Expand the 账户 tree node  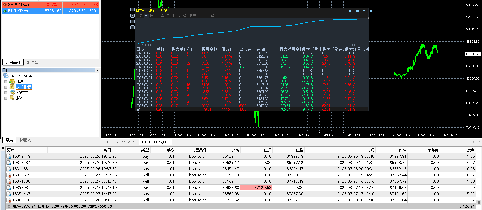(x=6, y=82)
